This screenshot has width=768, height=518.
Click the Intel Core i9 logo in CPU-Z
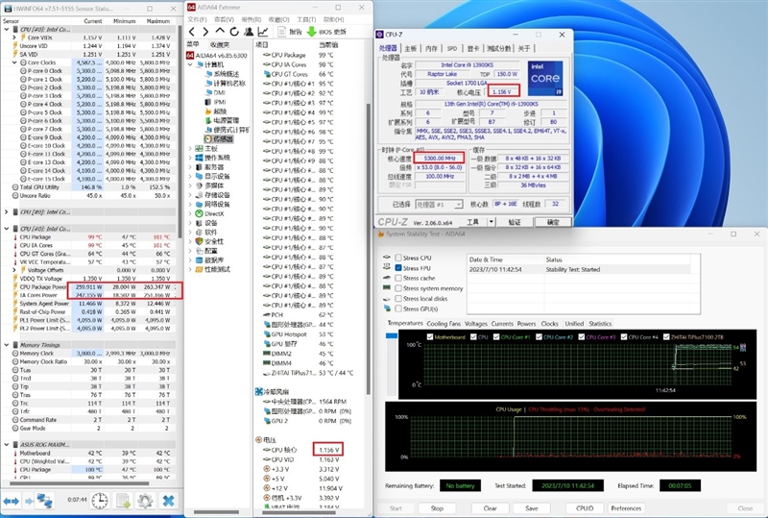click(545, 79)
